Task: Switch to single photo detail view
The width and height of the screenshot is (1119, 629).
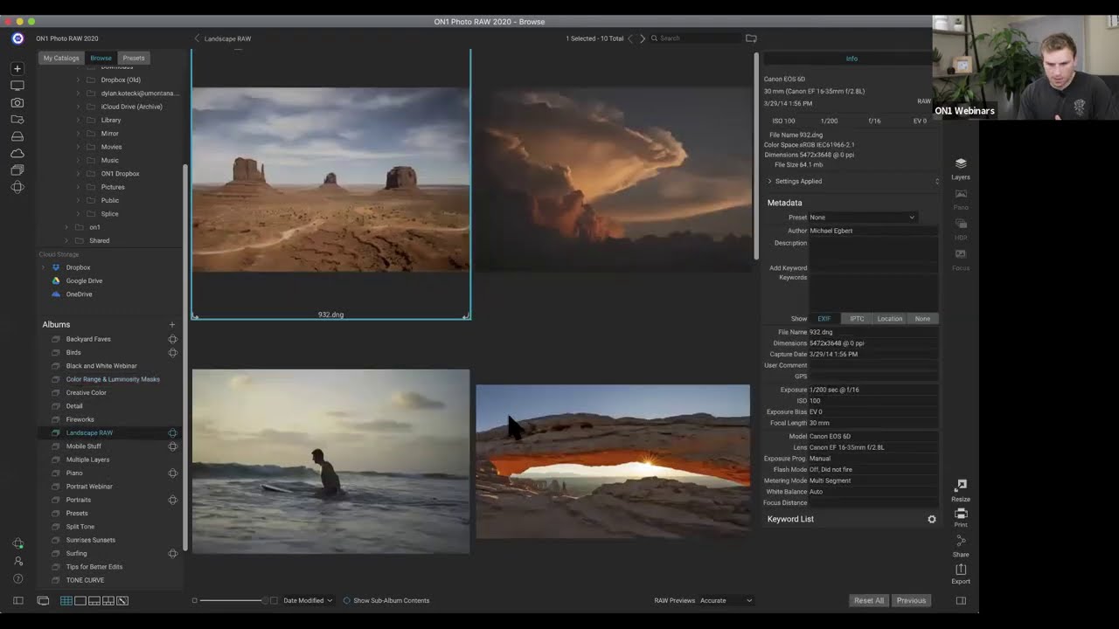Action: pyautogui.click(x=80, y=601)
